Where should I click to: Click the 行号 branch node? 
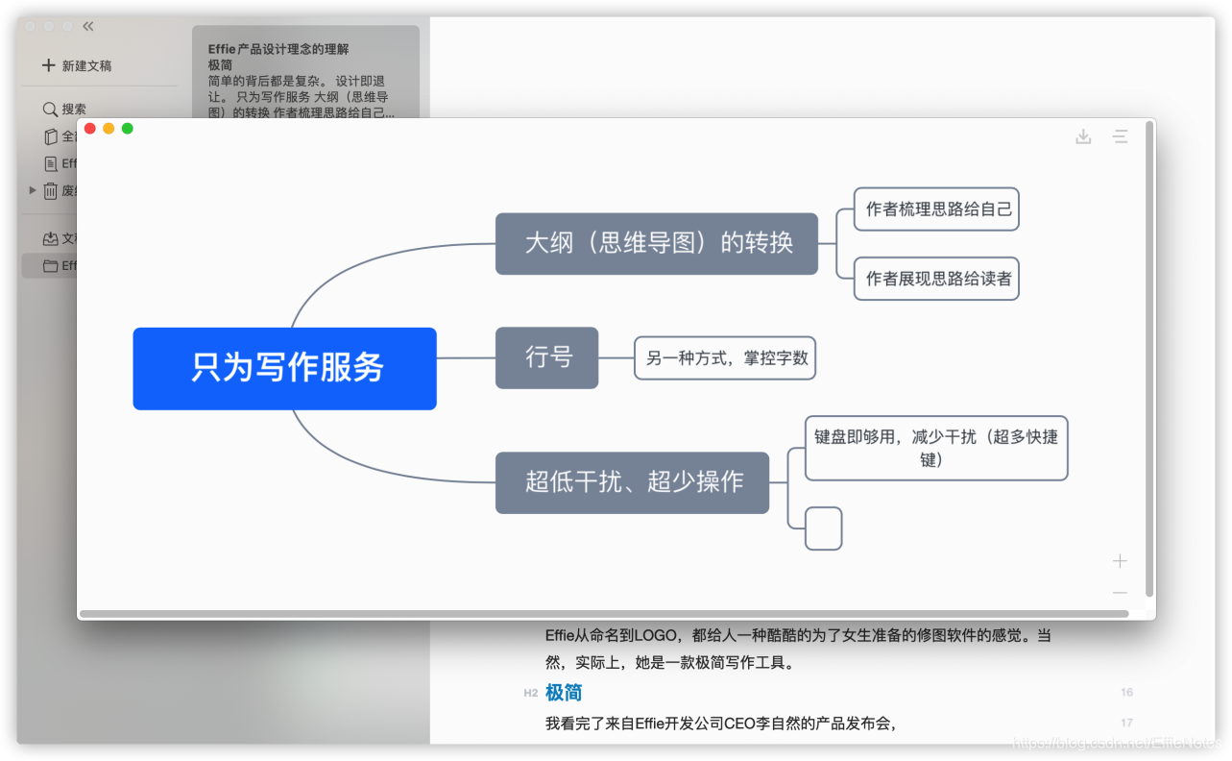tap(546, 357)
